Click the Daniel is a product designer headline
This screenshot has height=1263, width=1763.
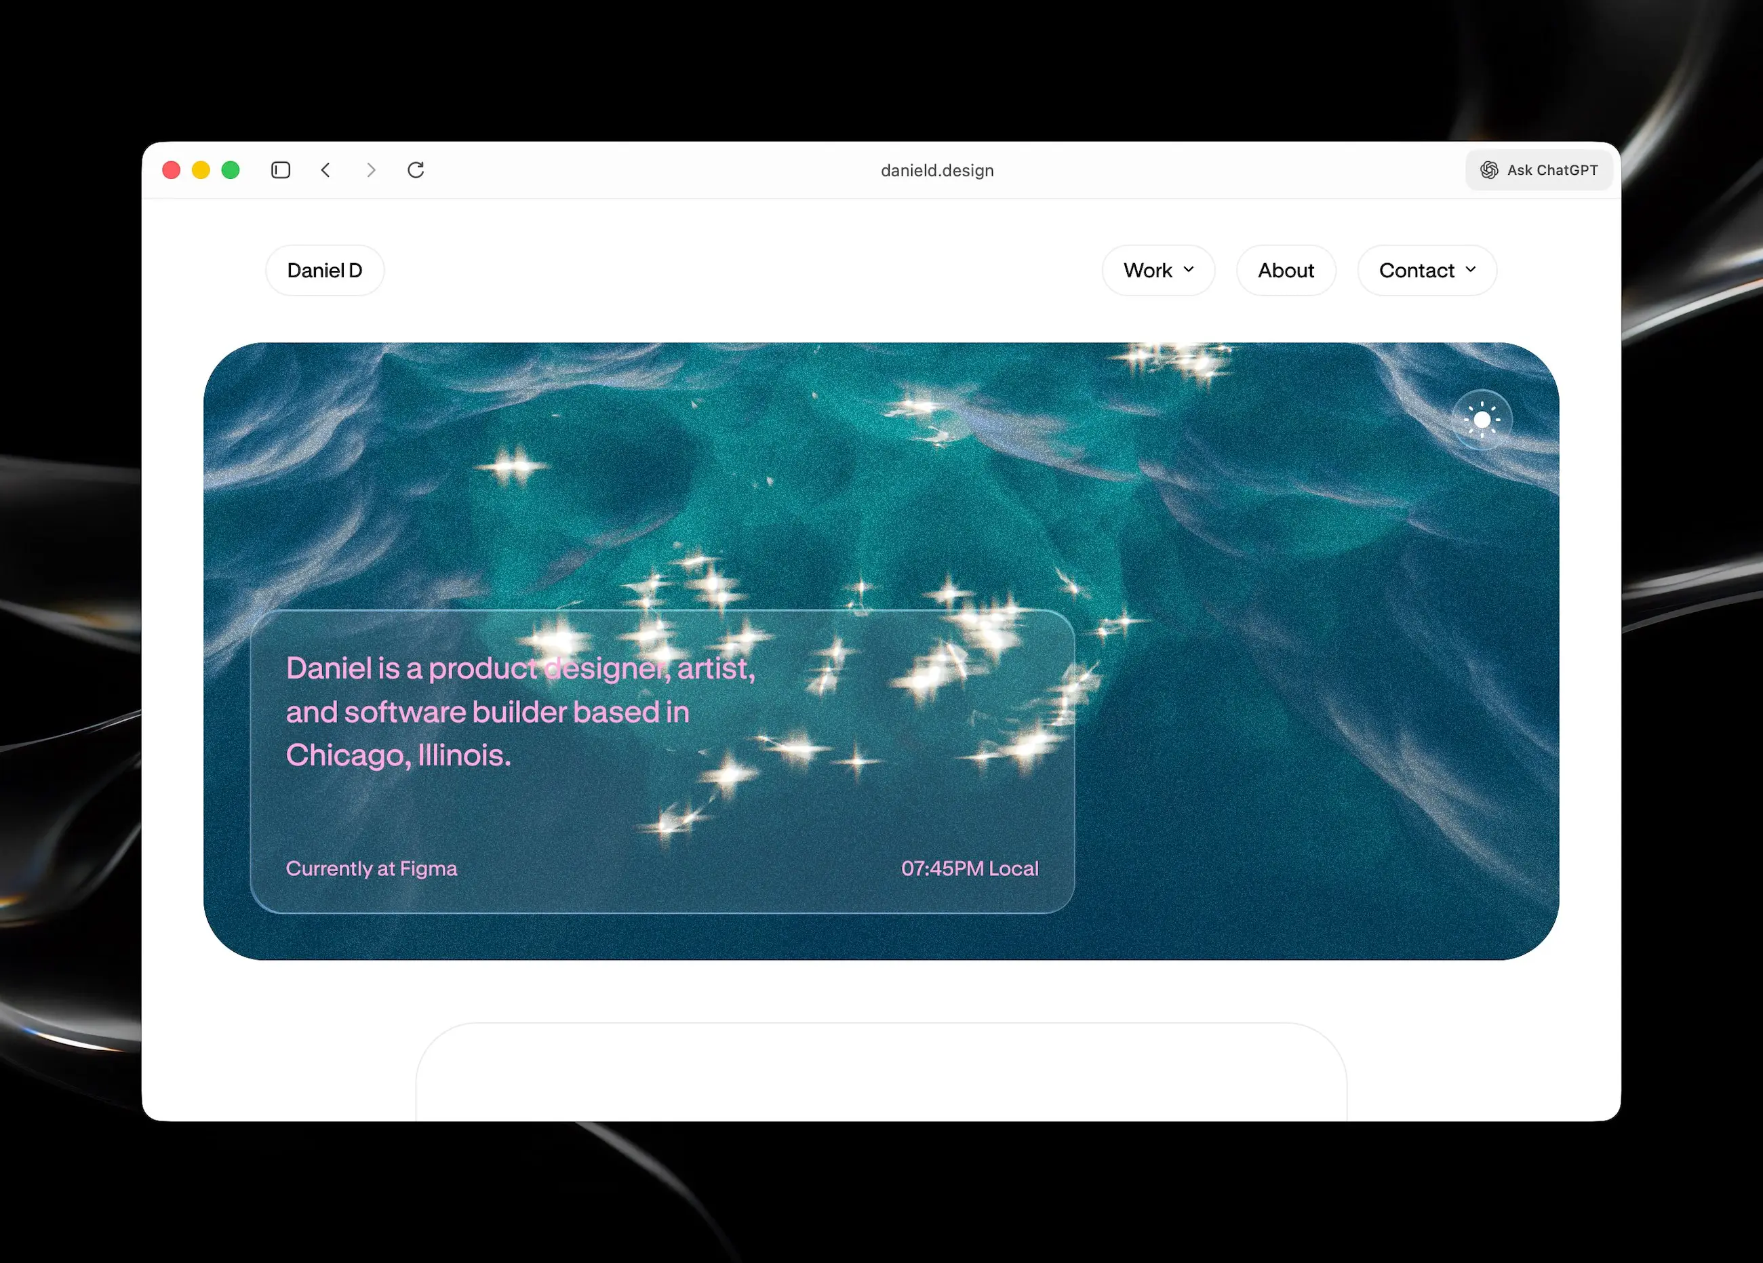pyautogui.click(x=519, y=711)
